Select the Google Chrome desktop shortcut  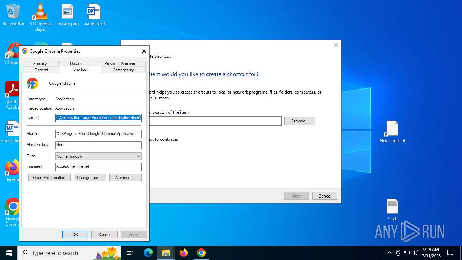pyautogui.click(x=12, y=212)
